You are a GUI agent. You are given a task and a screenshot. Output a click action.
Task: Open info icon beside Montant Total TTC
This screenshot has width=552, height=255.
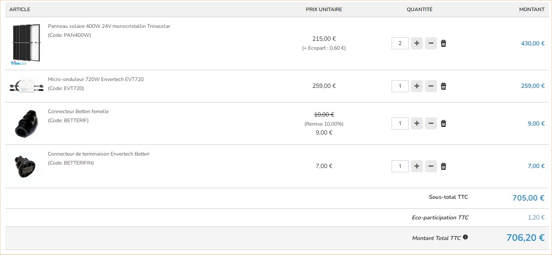click(x=465, y=237)
